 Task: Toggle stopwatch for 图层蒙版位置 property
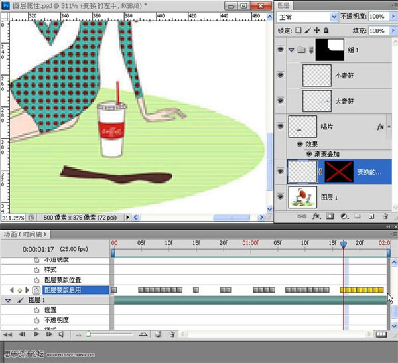[x=37, y=280]
